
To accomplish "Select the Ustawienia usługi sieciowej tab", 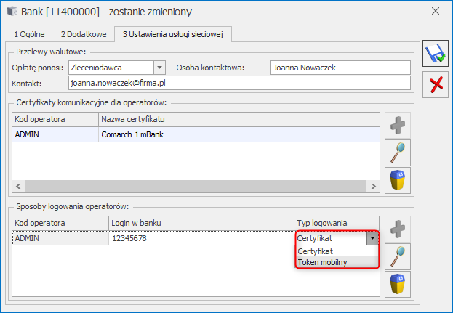I will pos(174,34).
